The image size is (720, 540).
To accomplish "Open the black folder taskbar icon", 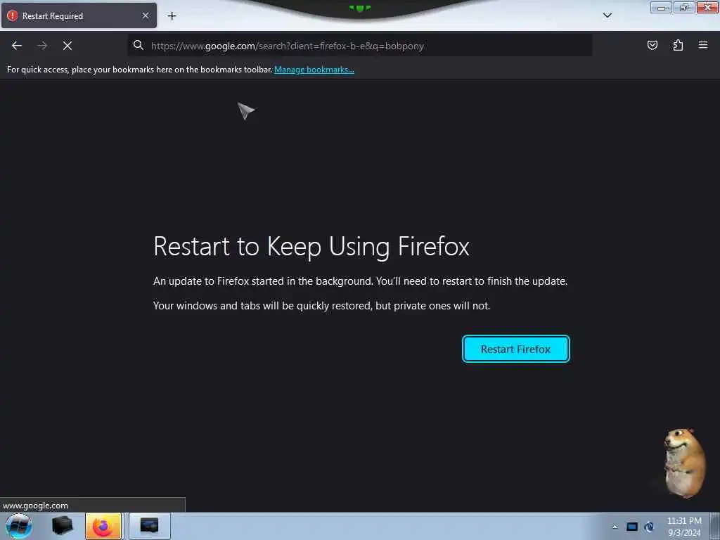I will (x=62, y=526).
